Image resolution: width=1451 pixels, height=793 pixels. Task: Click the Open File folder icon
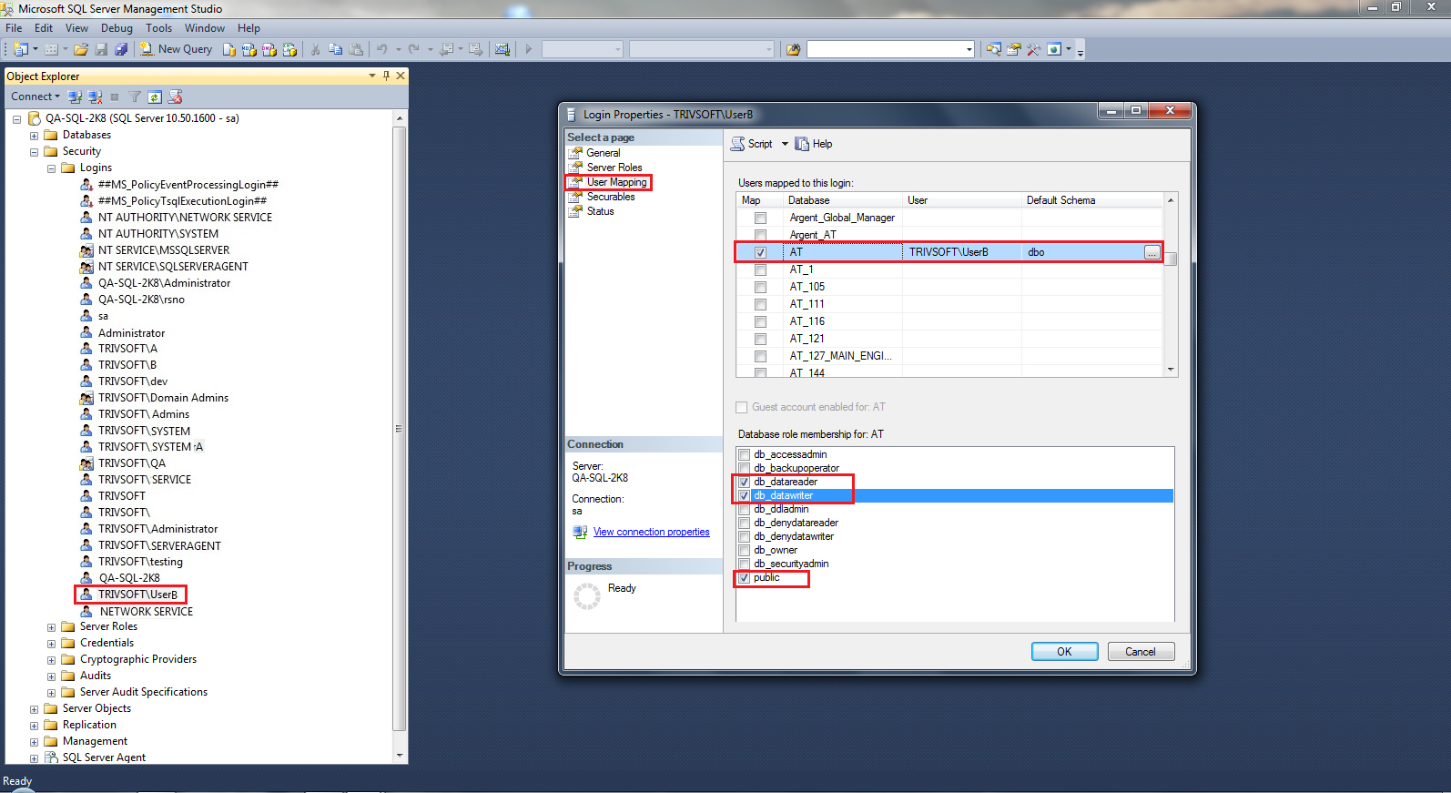81,49
